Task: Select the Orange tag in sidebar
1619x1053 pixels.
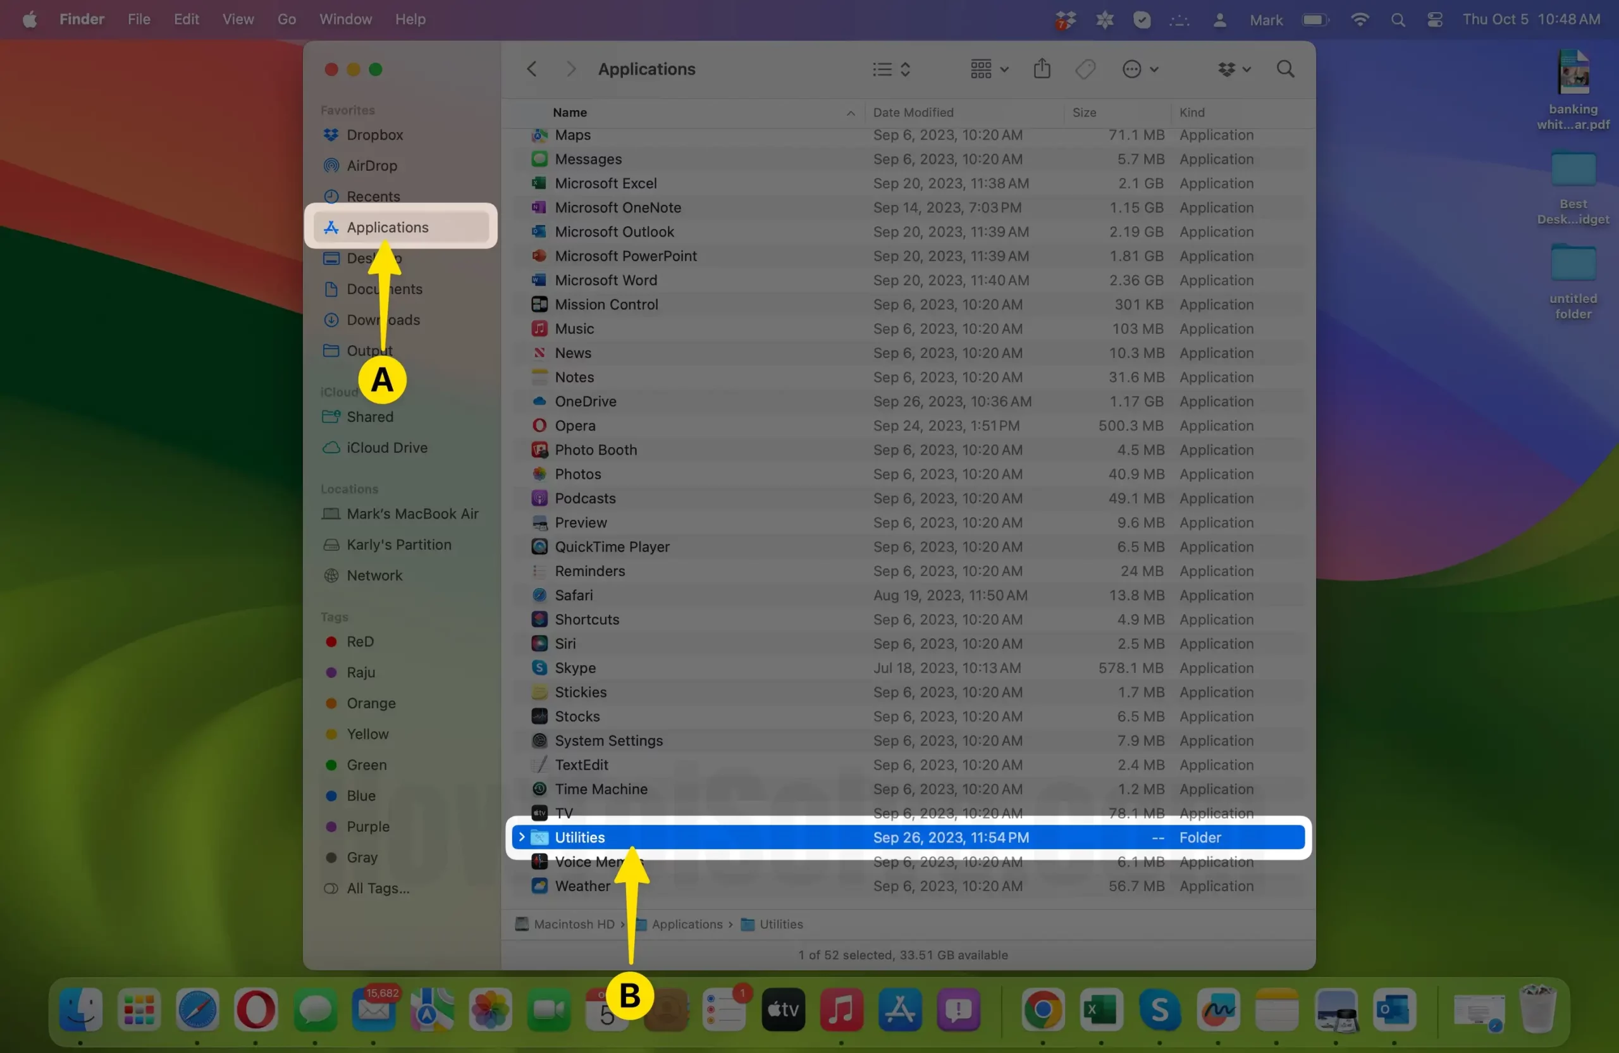Action: pos(371,703)
